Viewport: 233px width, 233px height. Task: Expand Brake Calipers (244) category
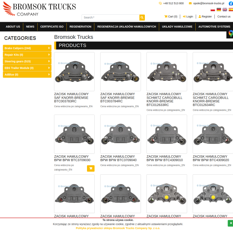(27, 48)
